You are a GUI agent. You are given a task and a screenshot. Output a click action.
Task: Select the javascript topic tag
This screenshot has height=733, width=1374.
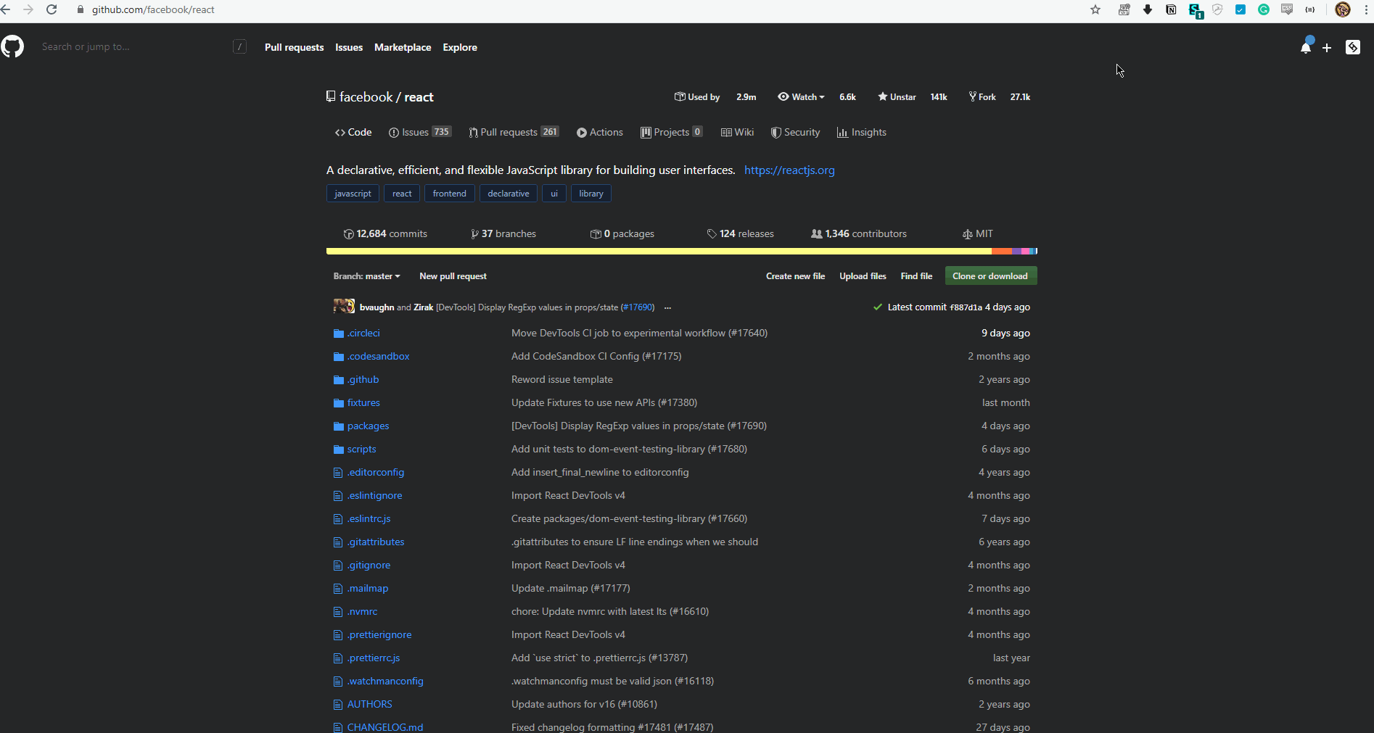[353, 194]
